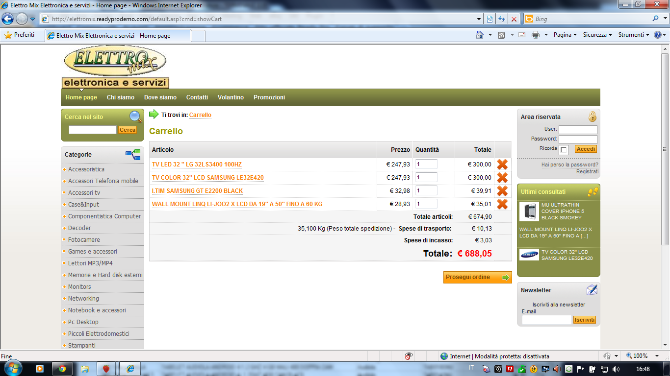Click the Prosegui ordine button
Screen dimensions: 670x376
click(477, 277)
